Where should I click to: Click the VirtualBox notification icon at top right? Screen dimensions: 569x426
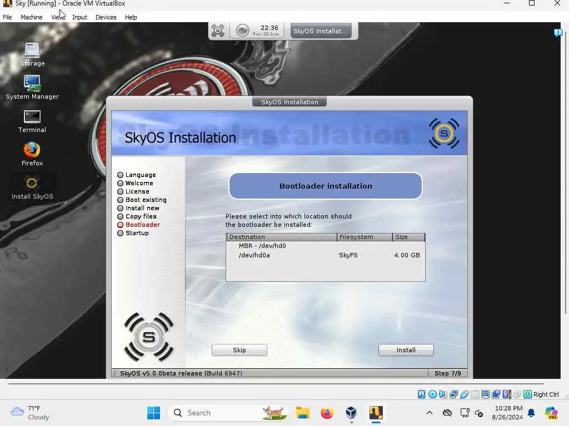pyautogui.click(x=558, y=33)
